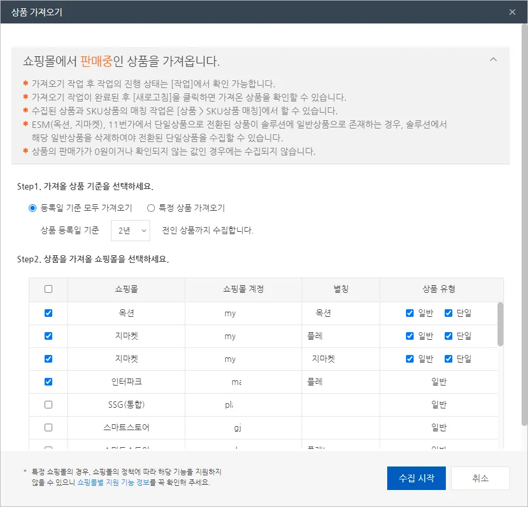Click the 쇼핑몰 계정 column header
The height and width of the screenshot is (507, 528).
pyautogui.click(x=243, y=289)
